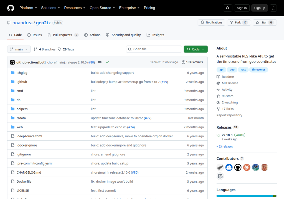
Task: Open the first contributor avatar
Action: (220, 167)
